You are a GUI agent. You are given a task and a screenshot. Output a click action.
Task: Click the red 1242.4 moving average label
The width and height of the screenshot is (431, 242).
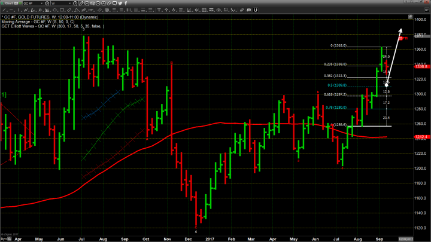[421, 137]
